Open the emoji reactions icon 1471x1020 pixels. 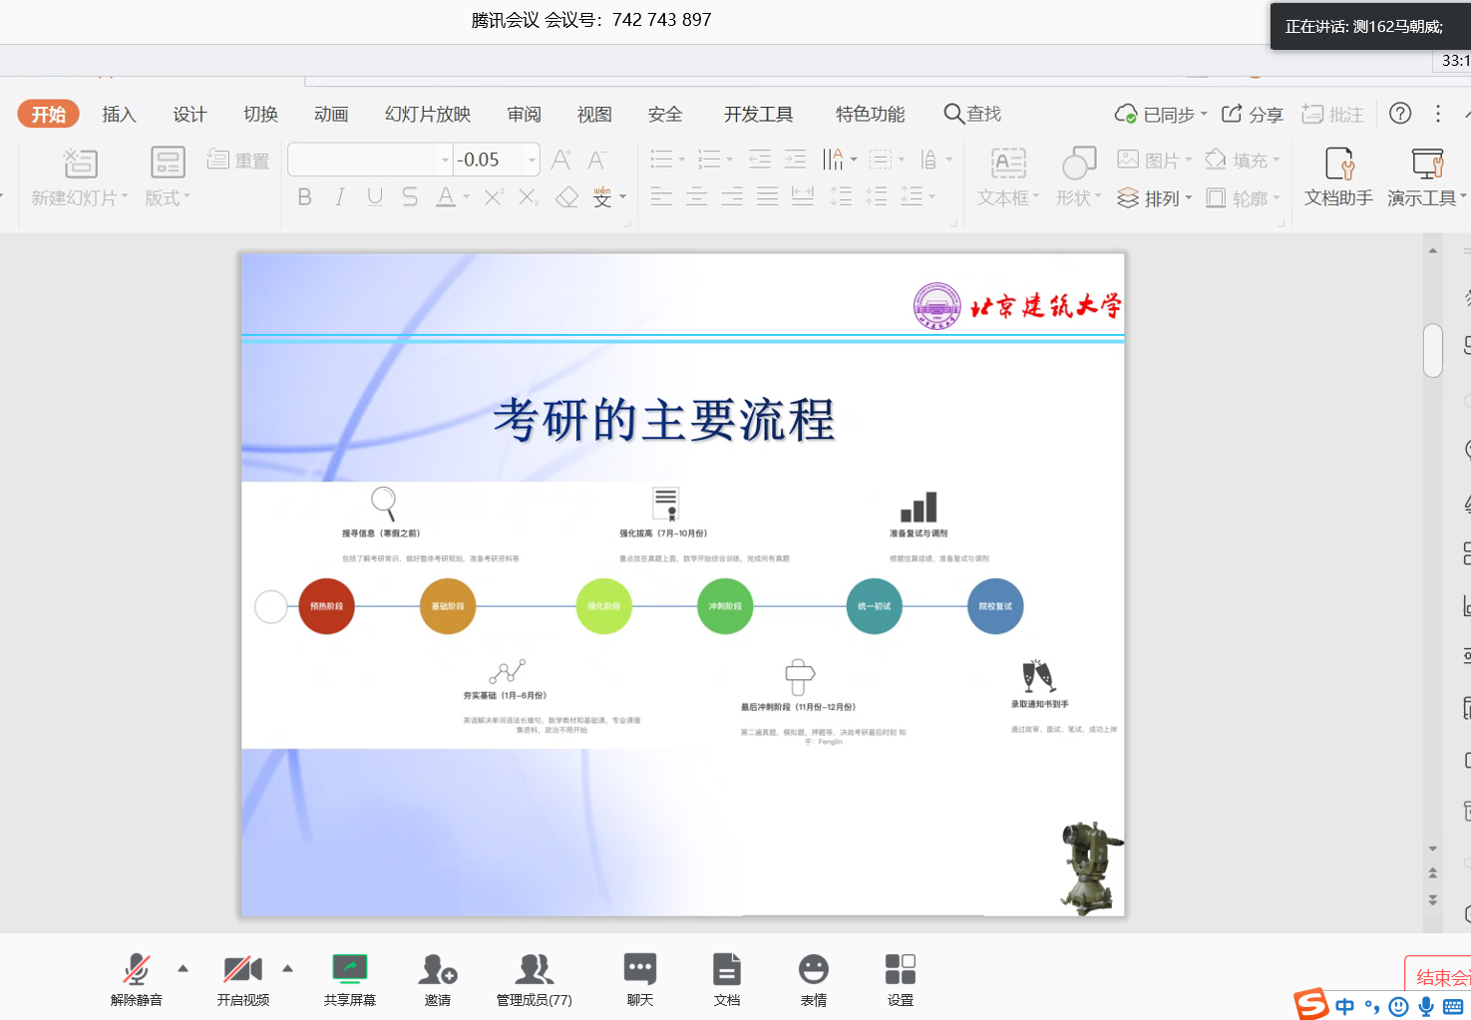[813, 978]
